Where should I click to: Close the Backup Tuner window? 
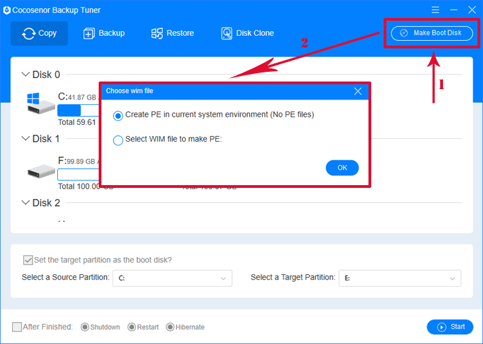[x=472, y=10]
